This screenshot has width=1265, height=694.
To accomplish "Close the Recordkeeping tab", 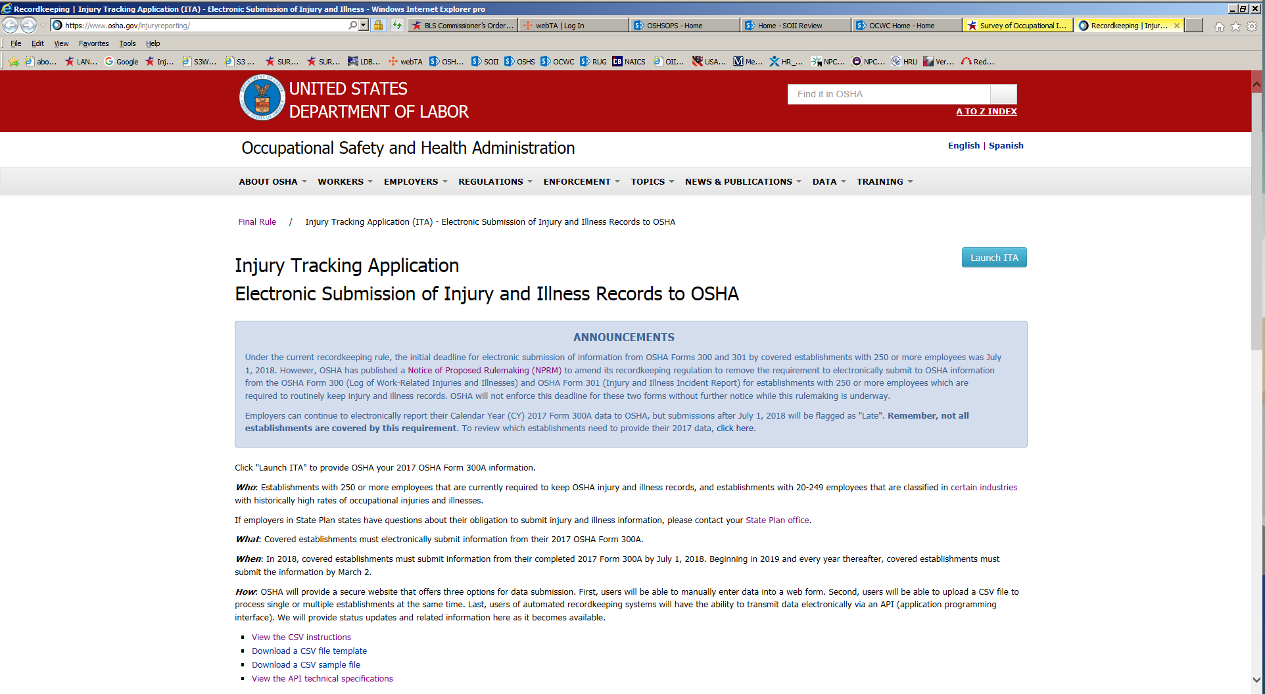I will 1176,26.
